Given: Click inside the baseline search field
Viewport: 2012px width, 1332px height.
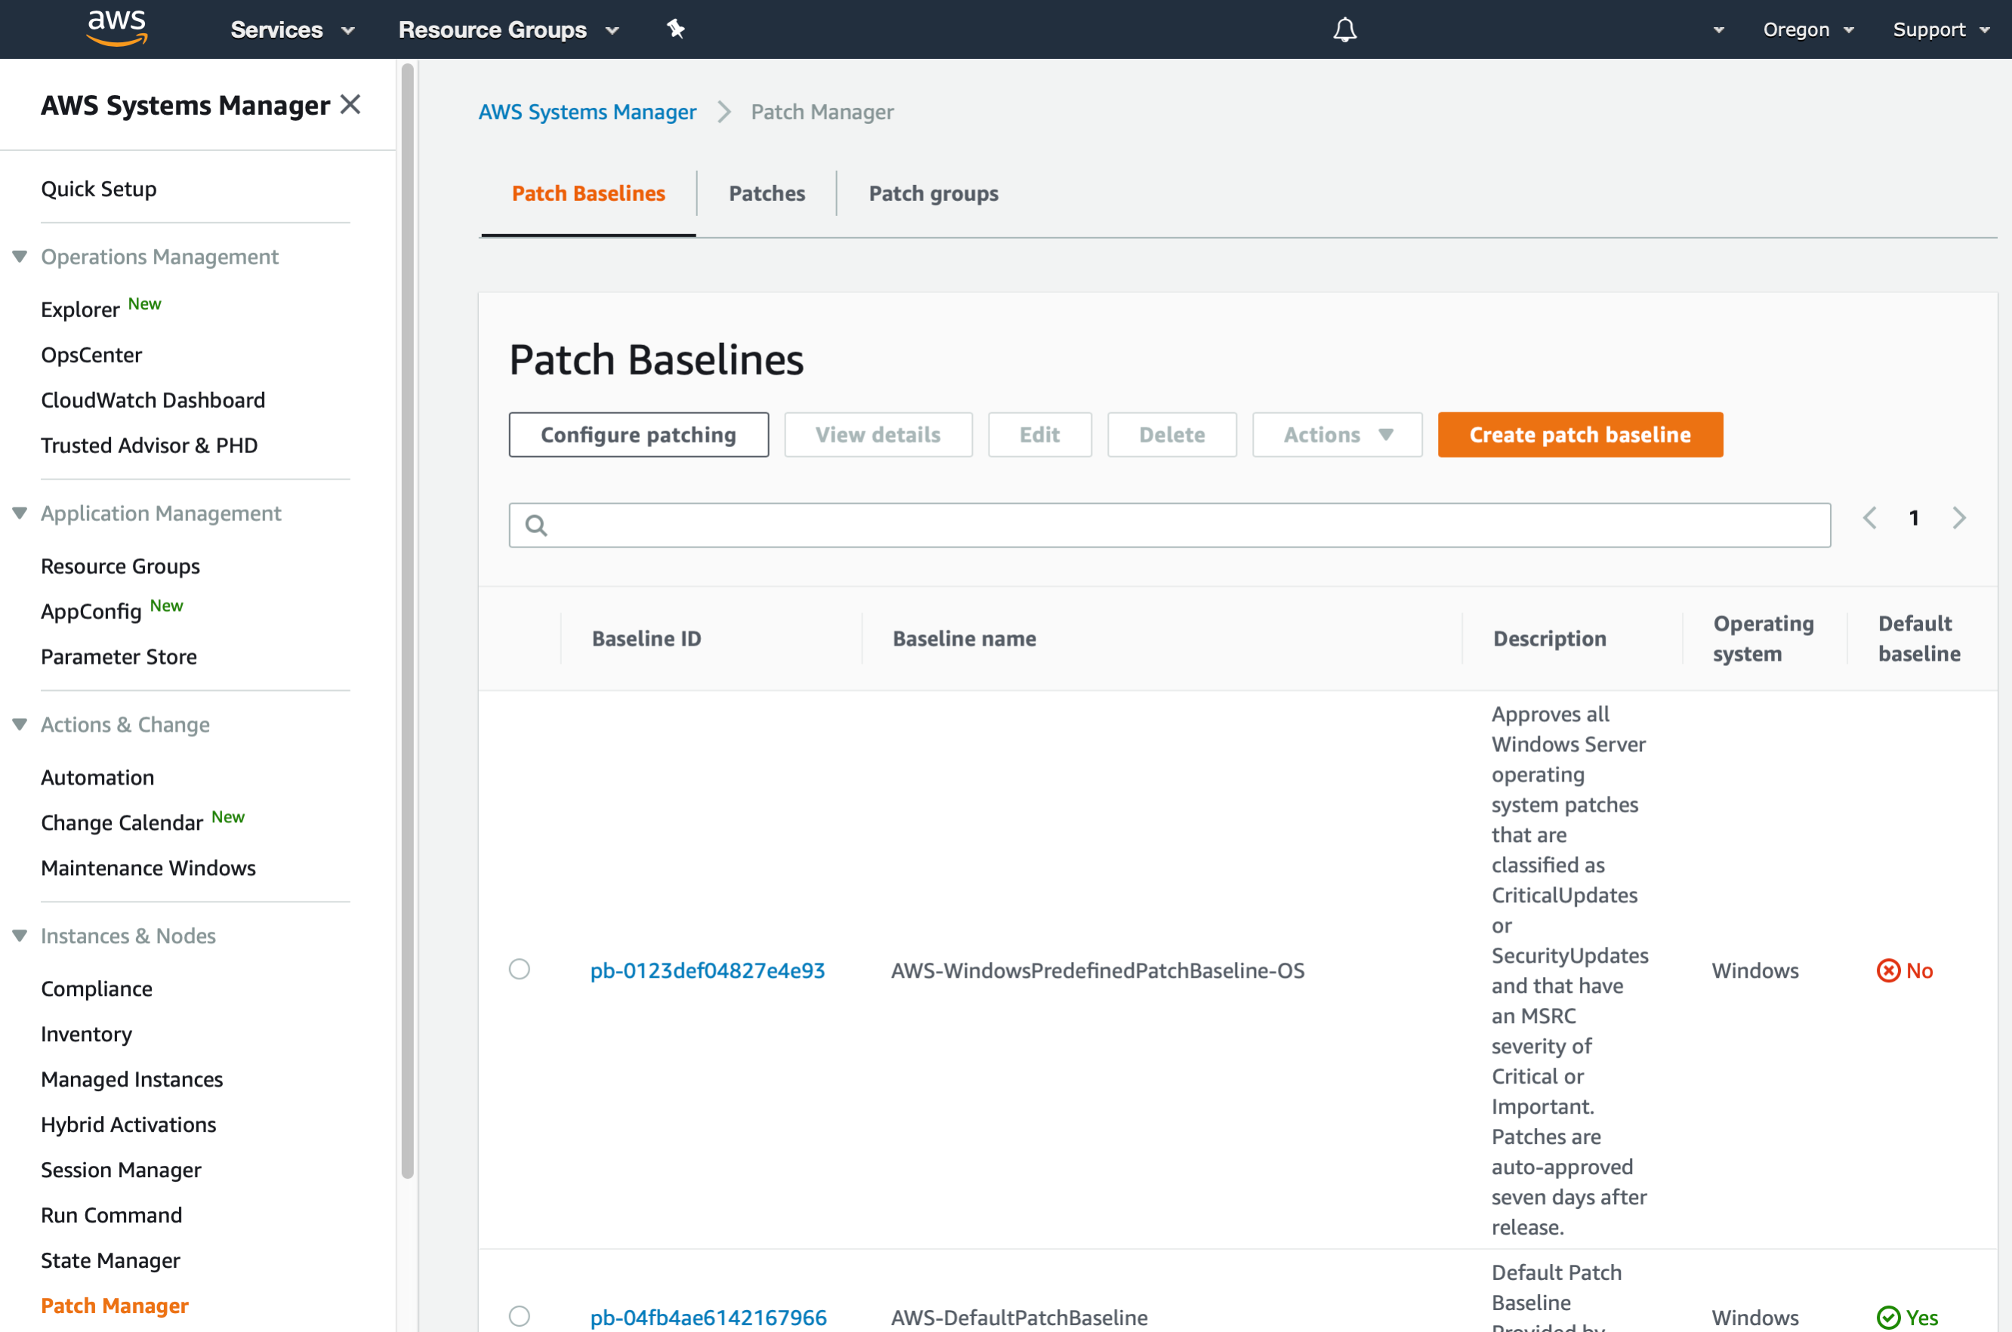Looking at the screenshot, I should (1020, 525).
